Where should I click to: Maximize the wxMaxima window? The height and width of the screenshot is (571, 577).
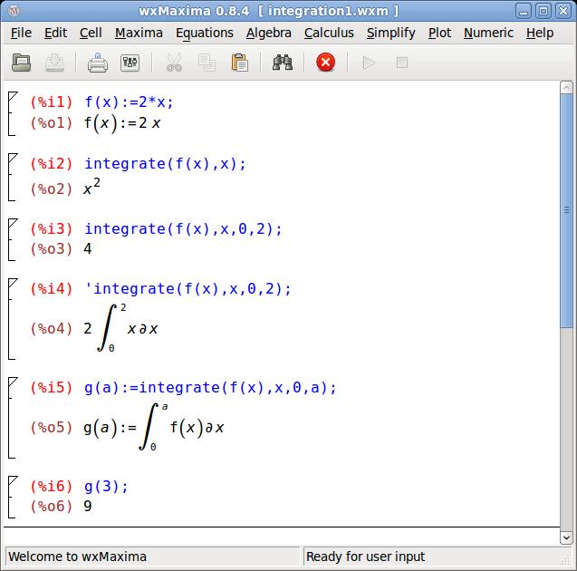543,11
